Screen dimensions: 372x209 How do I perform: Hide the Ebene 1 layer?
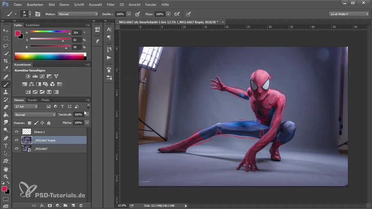(x=17, y=132)
